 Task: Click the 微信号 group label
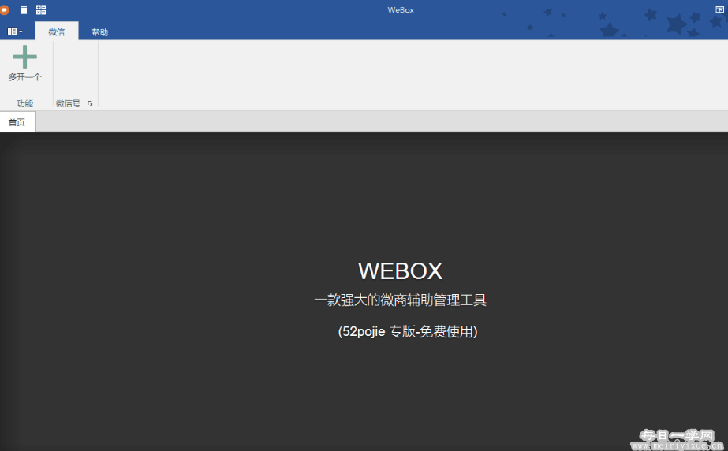tap(69, 103)
